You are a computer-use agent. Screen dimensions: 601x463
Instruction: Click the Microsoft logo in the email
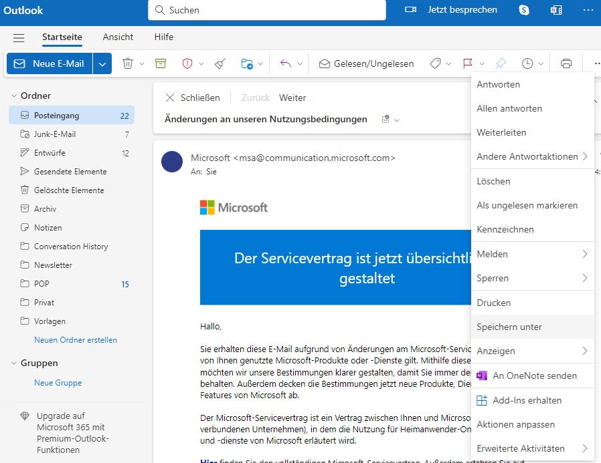click(x=234, y=207)
